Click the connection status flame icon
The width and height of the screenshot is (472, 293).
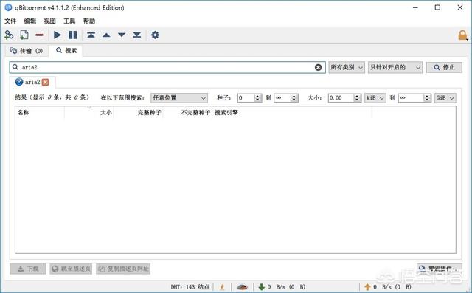coord(222,287)
